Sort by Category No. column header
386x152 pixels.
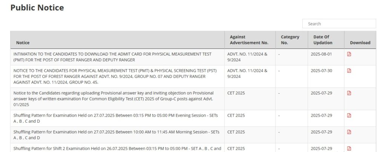(290, 40)
